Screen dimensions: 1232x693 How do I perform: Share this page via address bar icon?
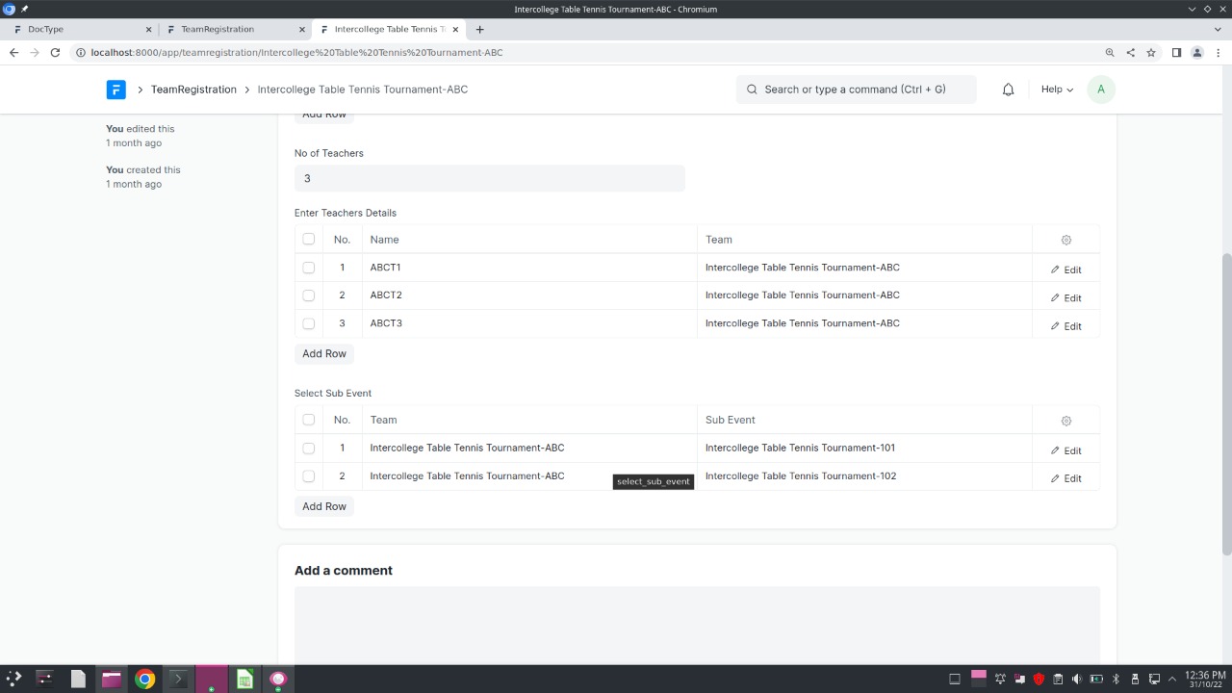1131,53
